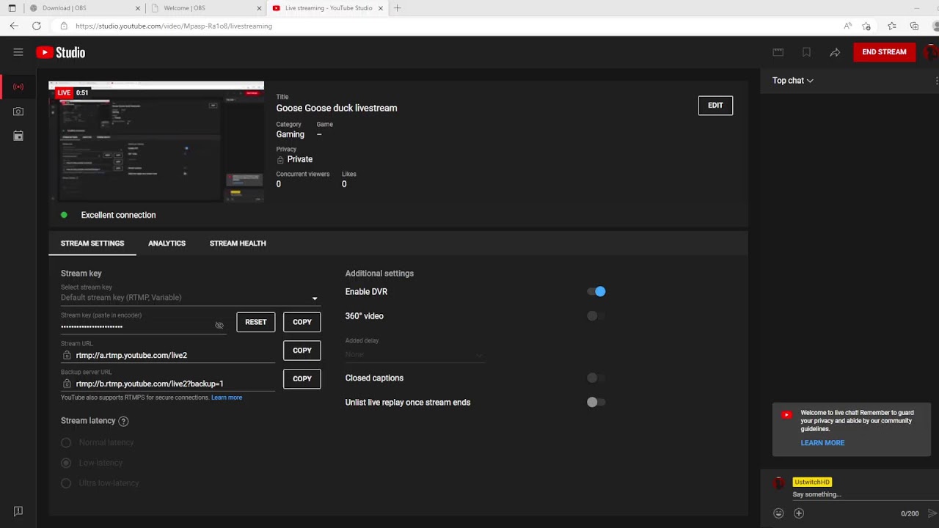Toggle the Enable DVR switch
This screenshot has height=528, width=939.
(596, 292)
